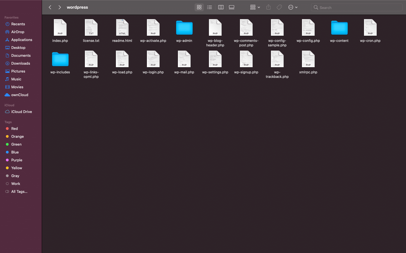Select the xmlrpc.php file icon
This screenshot has height=253, width=406.
308,59
